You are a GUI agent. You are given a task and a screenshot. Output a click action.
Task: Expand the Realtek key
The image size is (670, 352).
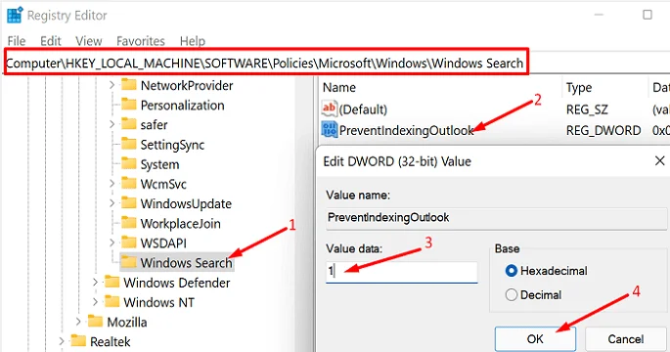62,341
